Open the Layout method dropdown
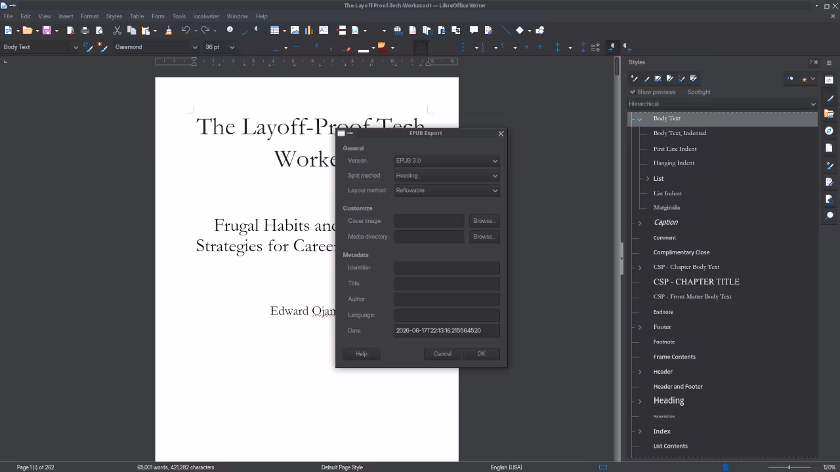Screen dimensions: 840x472 pos(447,191)
